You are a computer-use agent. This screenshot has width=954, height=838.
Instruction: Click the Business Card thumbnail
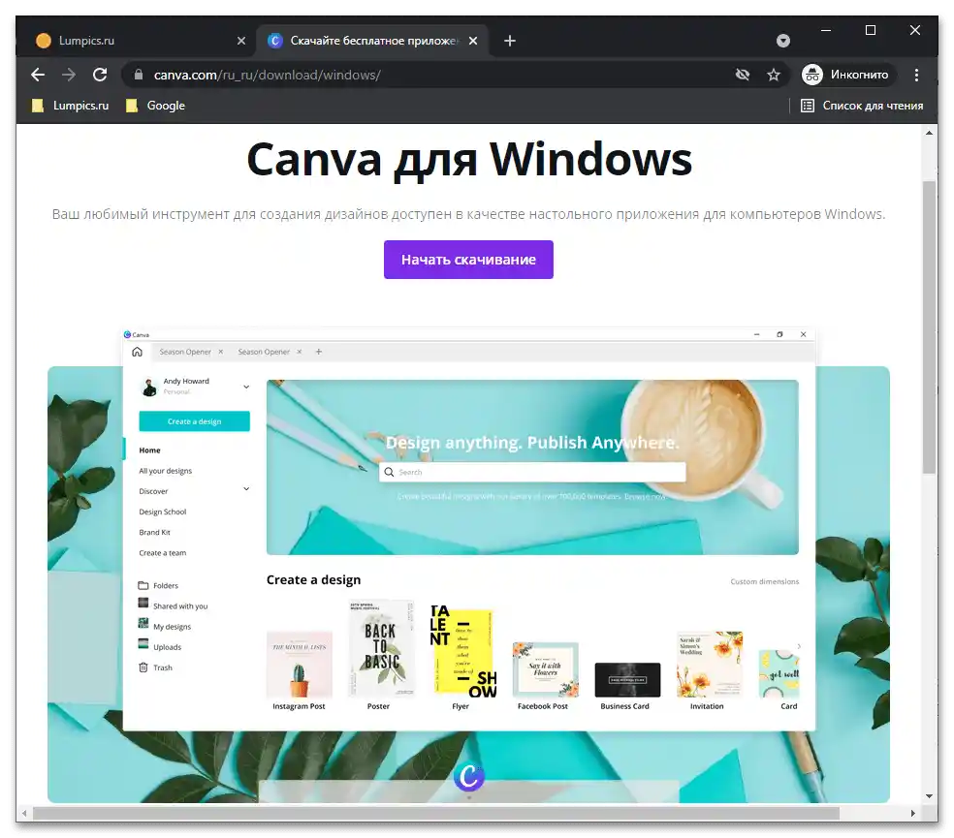pos(627,680)
